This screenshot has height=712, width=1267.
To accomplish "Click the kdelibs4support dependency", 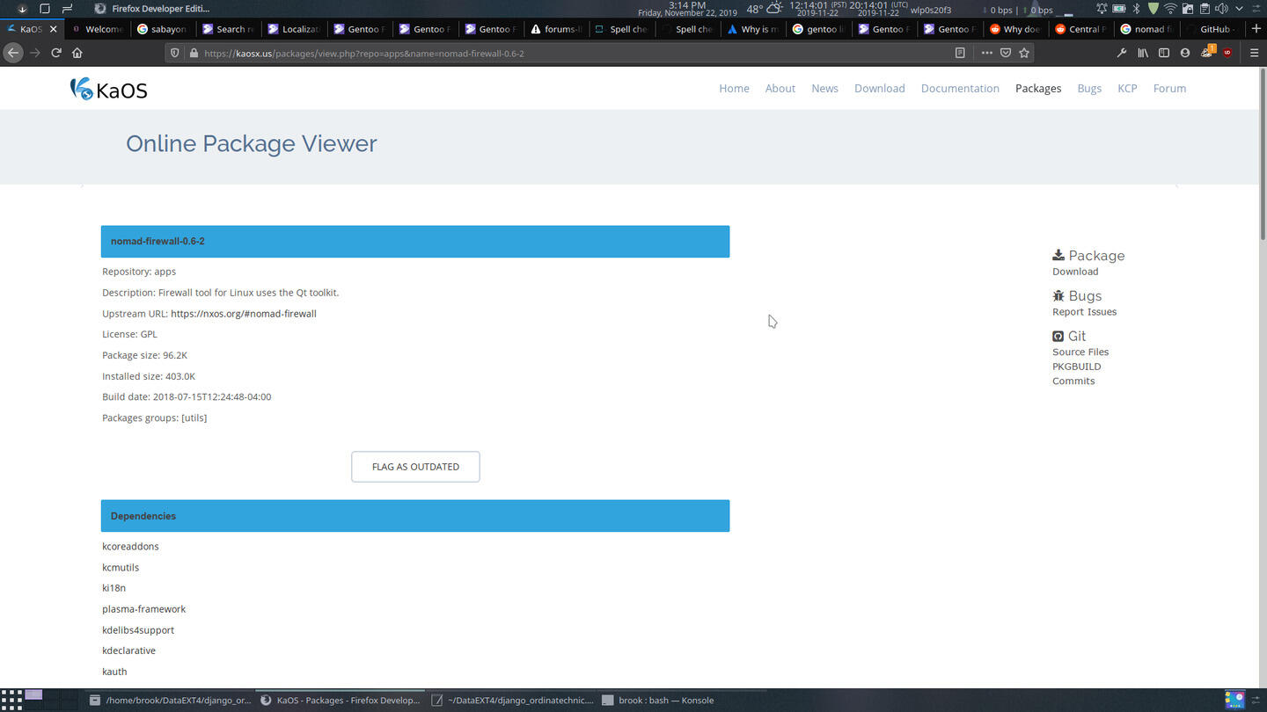I will 138,630.
